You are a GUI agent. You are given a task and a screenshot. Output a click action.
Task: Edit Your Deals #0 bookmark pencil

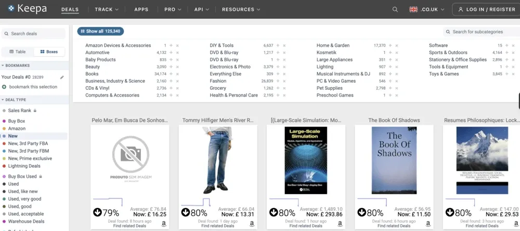[62, 77]
